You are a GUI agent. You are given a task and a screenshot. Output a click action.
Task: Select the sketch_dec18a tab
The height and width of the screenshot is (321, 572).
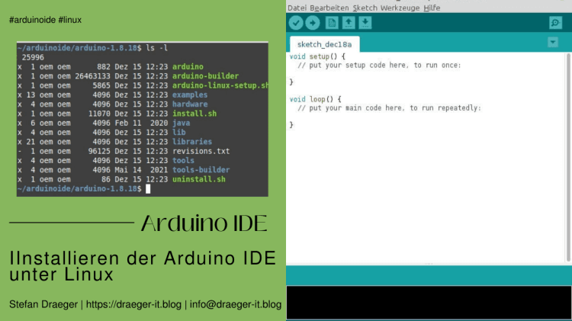tap(324, 44)
